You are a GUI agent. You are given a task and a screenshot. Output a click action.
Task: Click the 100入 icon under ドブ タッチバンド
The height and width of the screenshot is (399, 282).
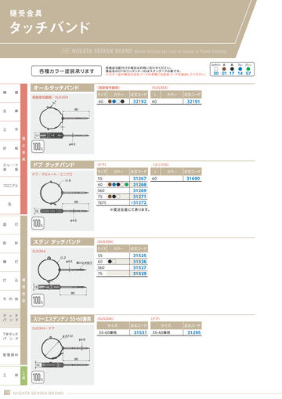[x=38, y=223]
